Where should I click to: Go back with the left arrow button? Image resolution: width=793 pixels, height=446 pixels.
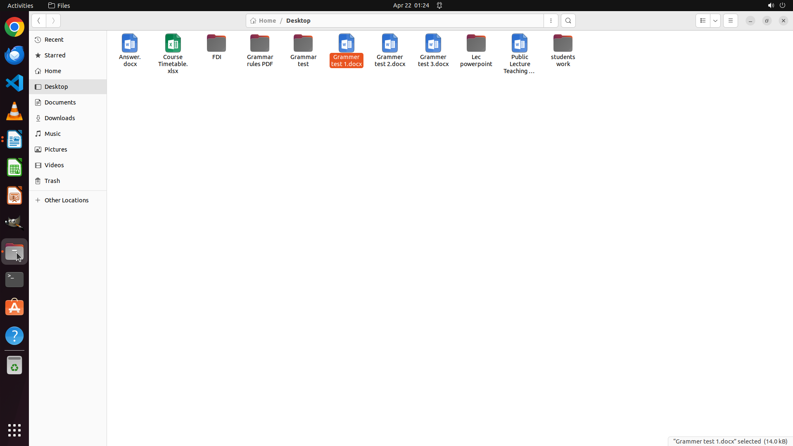tap(38, 21)
